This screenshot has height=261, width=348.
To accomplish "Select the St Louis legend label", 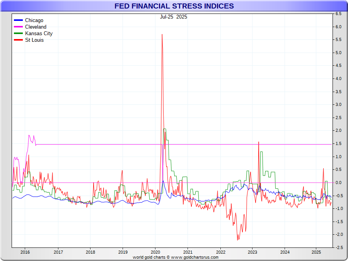I will pyautogui.click(x=34, y=40).
